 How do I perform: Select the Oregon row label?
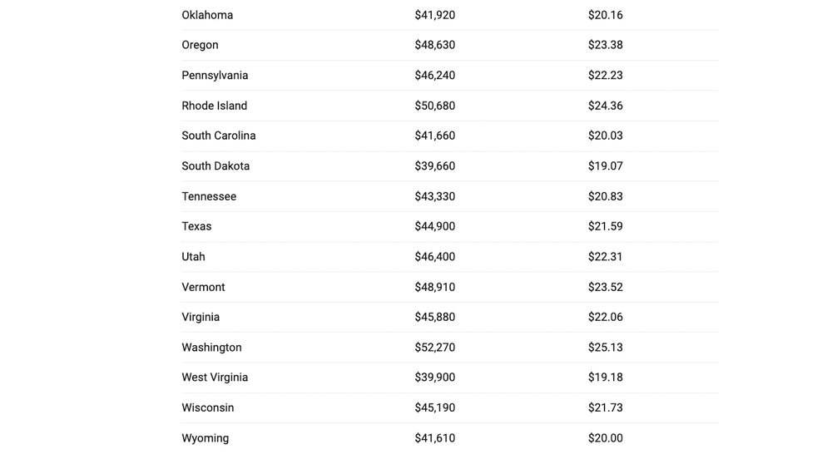(x=200, y=45)
